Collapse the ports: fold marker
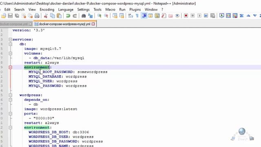This screenshot has height=147, width=261. tap(10, 114)
